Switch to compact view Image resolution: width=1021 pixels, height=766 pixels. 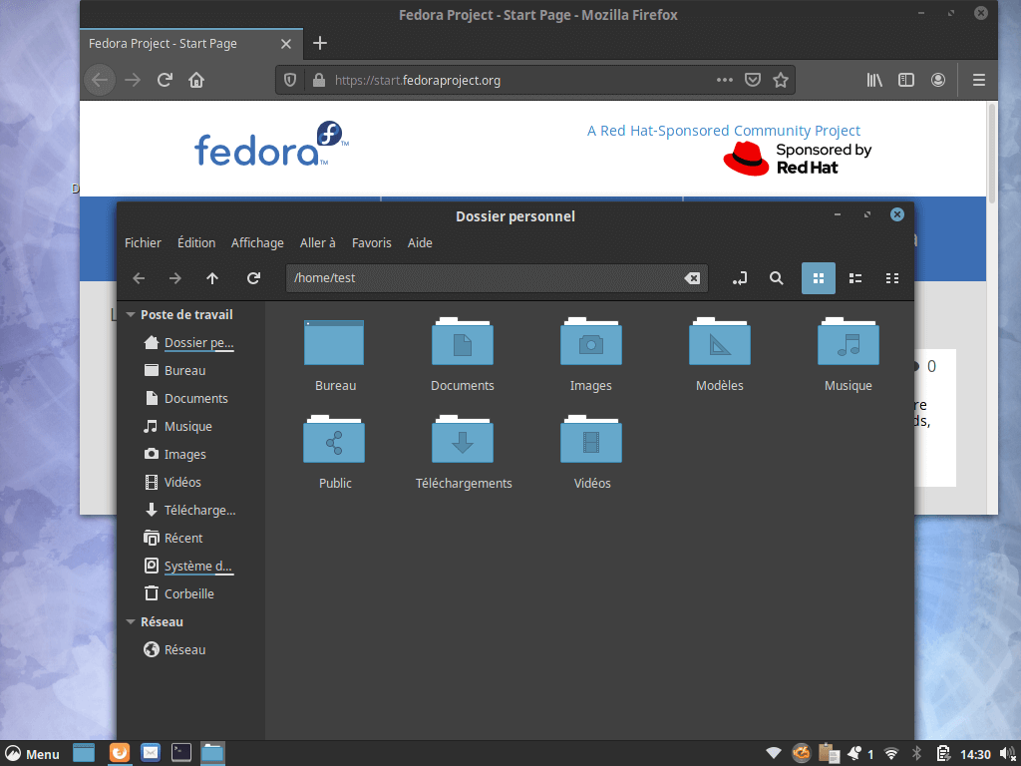[892, 278]
